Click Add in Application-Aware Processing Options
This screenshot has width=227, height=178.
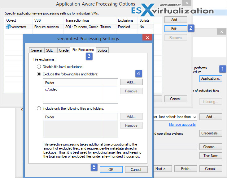point(176,20)
